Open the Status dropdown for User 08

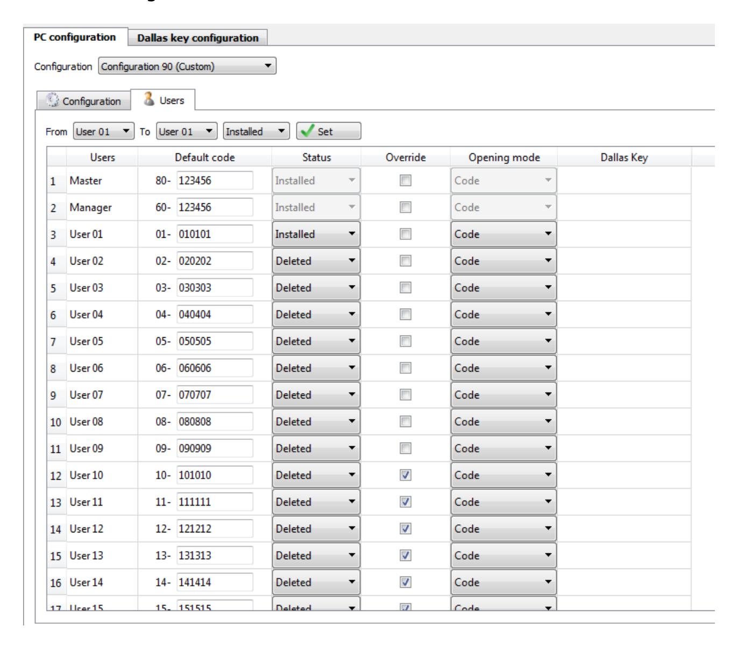point(316,422)
